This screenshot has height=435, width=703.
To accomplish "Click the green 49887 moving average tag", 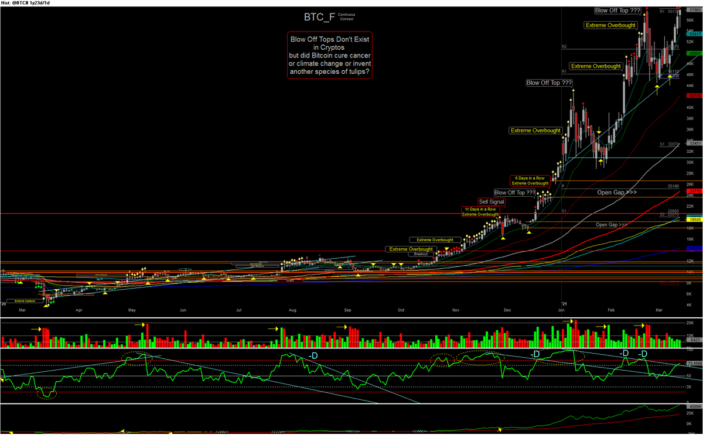I will pos(695,53).
